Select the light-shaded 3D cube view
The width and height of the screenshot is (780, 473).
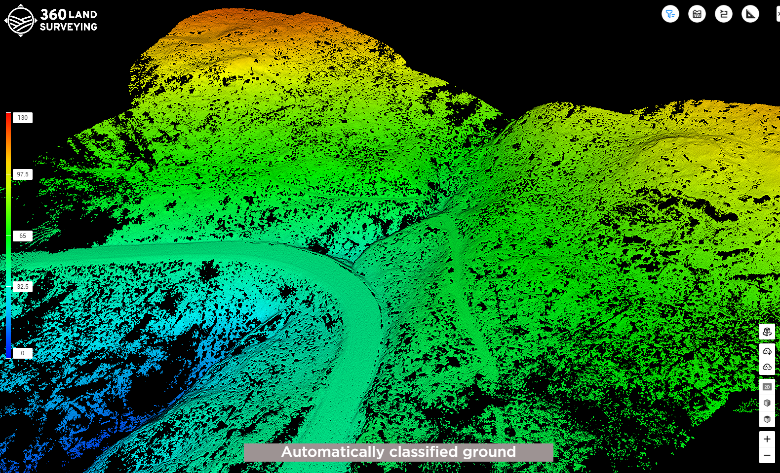coord(767,403)
